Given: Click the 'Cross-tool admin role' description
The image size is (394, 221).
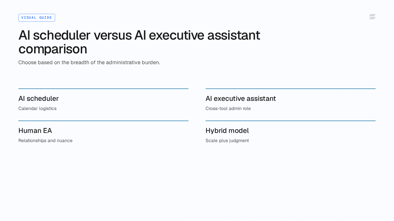Looking at the screenshot, I should 228,109.
